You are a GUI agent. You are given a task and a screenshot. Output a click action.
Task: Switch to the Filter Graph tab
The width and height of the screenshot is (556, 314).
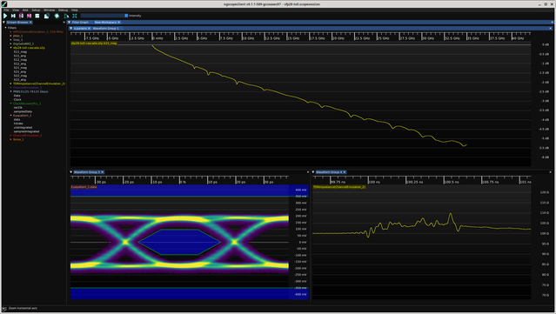click(80, 23)
